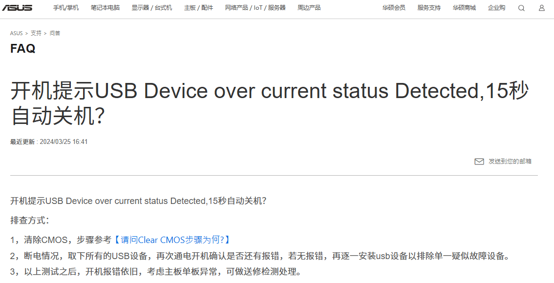Go to 华硕会员 page
The height and width of the screenshot is (283, 554).
[394, 8]
